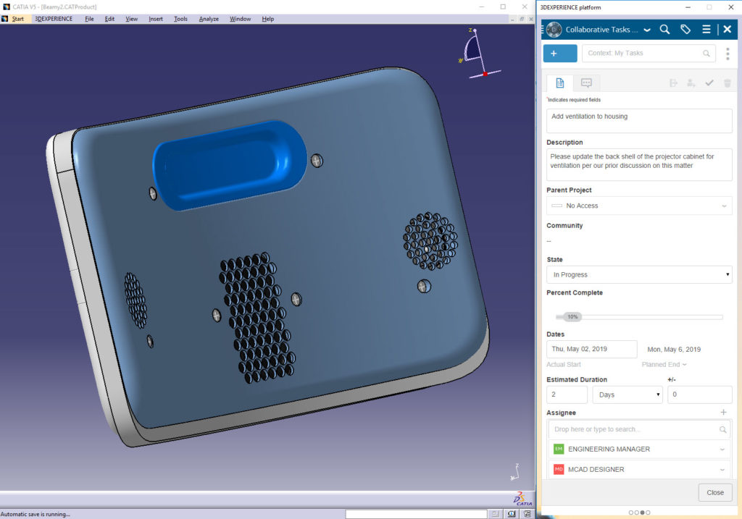The width and height of the screenshot is (742, 519).
Task: Click the Estimated Duration value field
Action: coord(567,394)
